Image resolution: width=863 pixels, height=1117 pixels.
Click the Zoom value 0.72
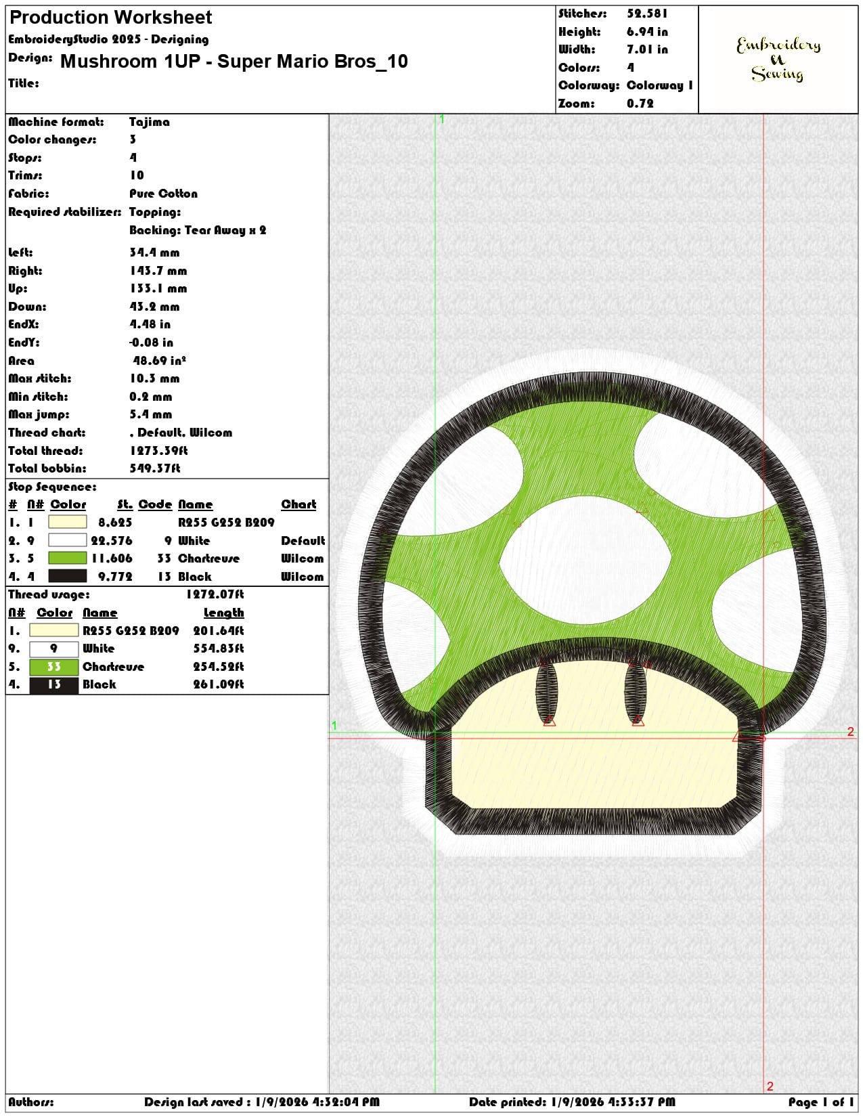[x=640, y=104]
